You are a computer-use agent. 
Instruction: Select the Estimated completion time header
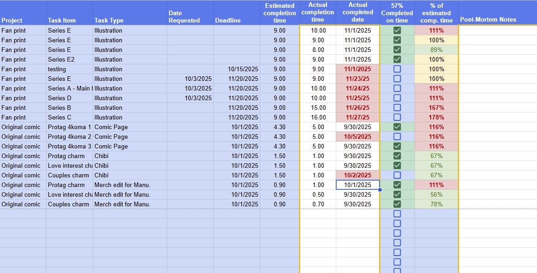click(x=280, y=13)
